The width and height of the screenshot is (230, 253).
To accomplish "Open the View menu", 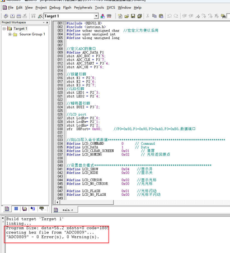I will [x=29, y=7].
